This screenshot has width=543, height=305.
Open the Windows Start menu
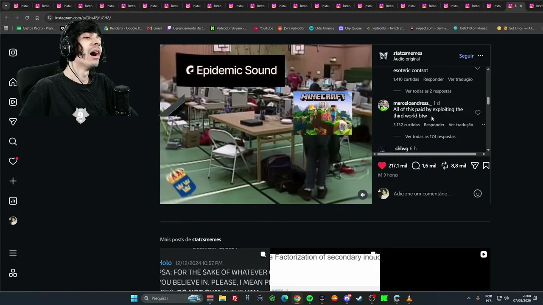(134, 298)
